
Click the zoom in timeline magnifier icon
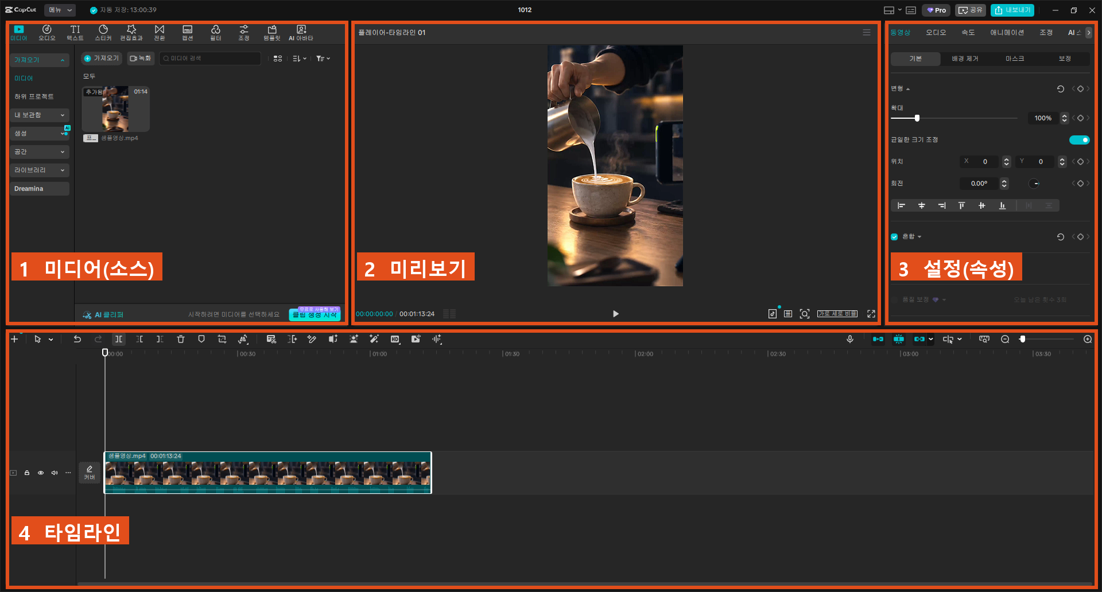coord(1088,339)
